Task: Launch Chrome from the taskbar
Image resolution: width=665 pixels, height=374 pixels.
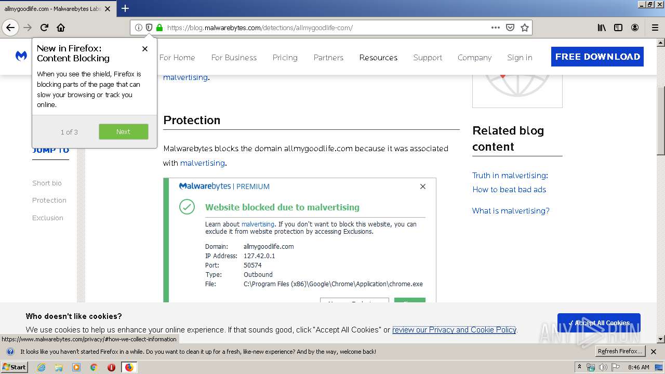Action: [x=94, y=367]
